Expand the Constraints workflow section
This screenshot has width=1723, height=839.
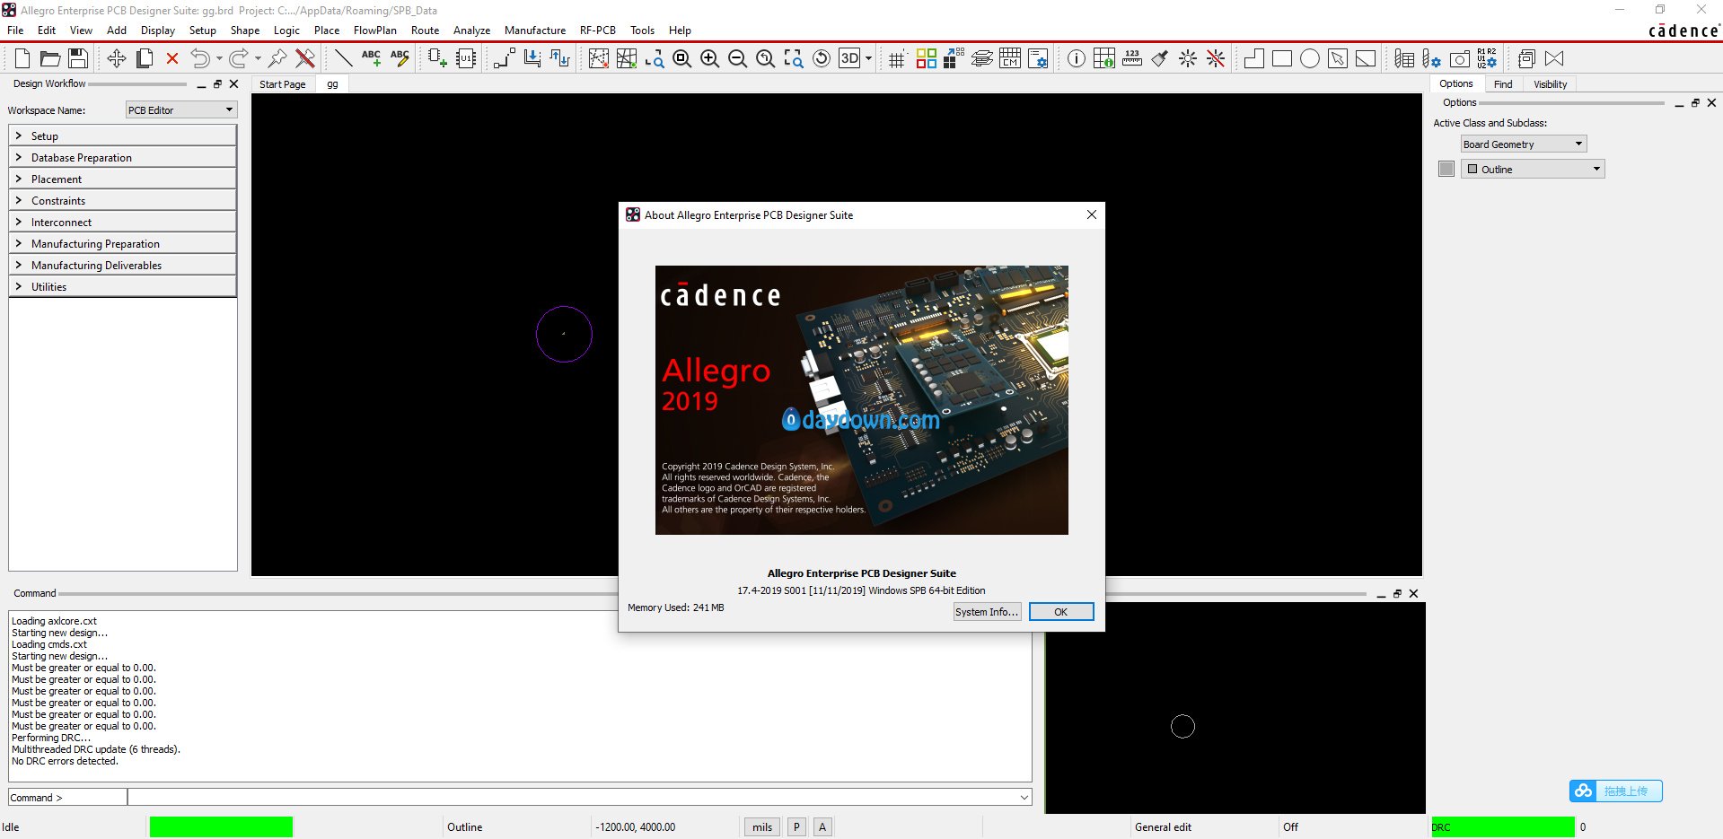point(122,200)
